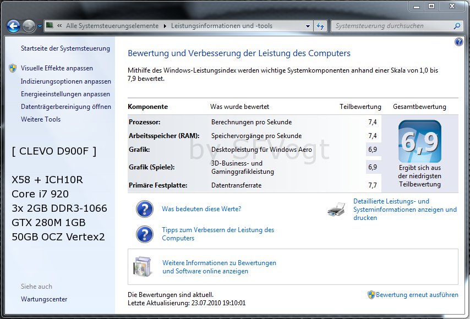Click shield icon beside 'Bewertung erneut ausführen'
This screenshot has height=319, width=470.
pos(371,295)
